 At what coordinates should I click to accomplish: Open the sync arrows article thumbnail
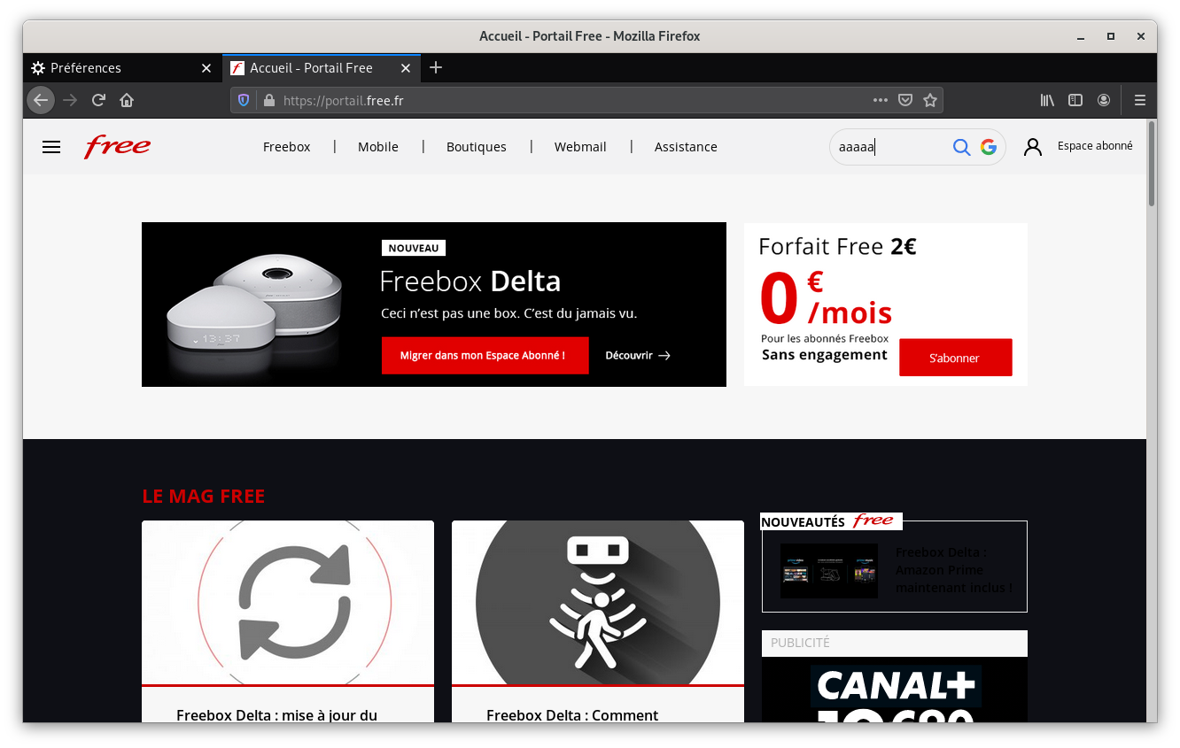(x=288, y=602)
